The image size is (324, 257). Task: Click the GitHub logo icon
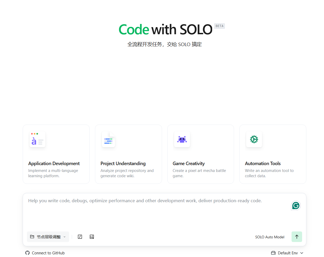click(27, 253)
